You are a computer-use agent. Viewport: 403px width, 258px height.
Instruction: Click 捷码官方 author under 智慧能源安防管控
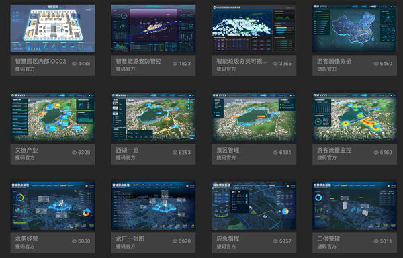pyautogui.click(x=126, y=69)
